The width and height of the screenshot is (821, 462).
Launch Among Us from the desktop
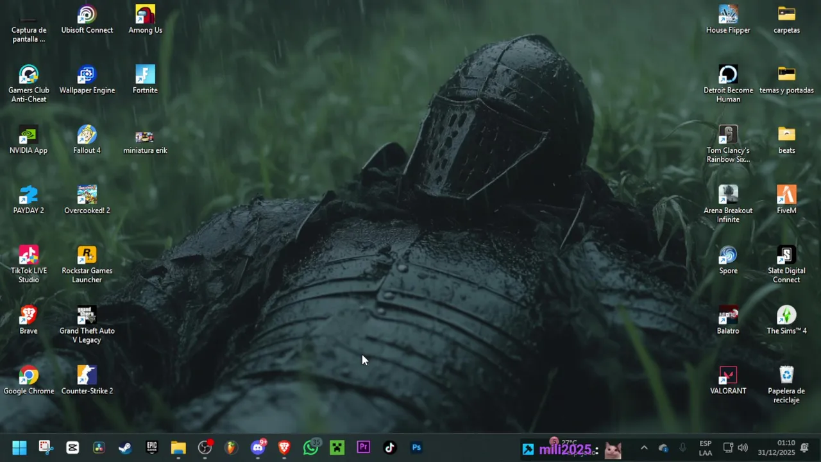pos(145,20)
